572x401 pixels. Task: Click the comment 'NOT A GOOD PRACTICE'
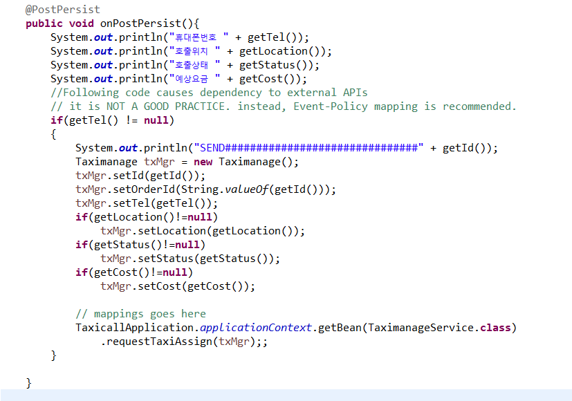pyautogui.click(x=168, y=106)
